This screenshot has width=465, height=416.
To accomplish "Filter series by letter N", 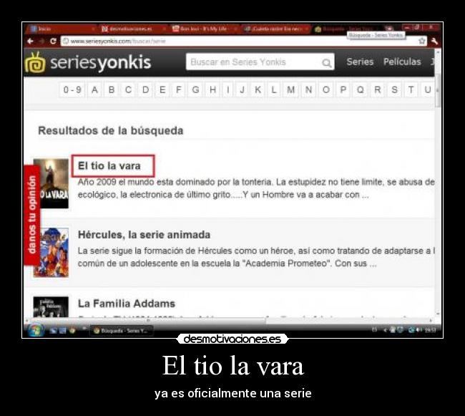I will [308, 90].
